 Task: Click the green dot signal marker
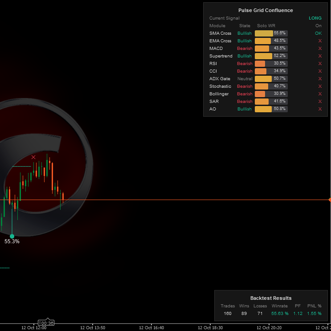tap(12, 236)
